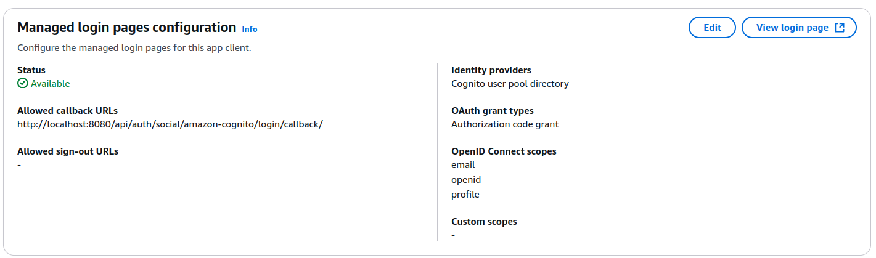Image resolution: width=876 pixels, height=258 pixels.
Task: Open the Info link beside the heading
Action: 250,29
